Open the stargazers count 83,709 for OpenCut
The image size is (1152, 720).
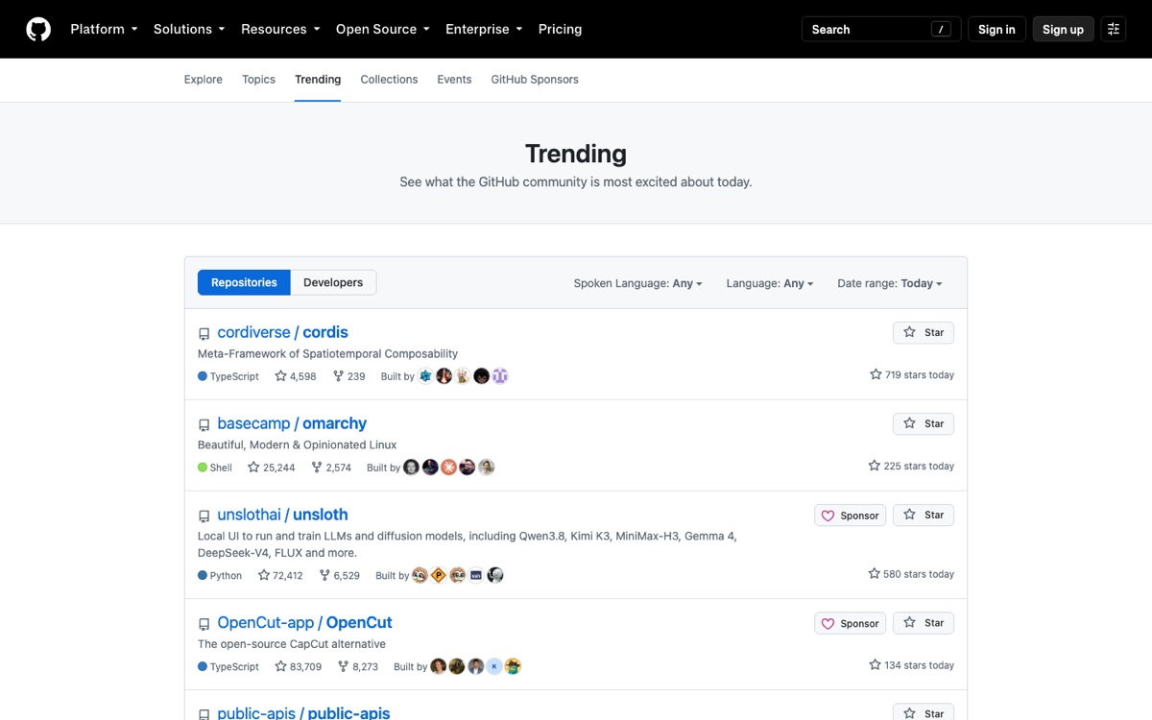(299, 666)
